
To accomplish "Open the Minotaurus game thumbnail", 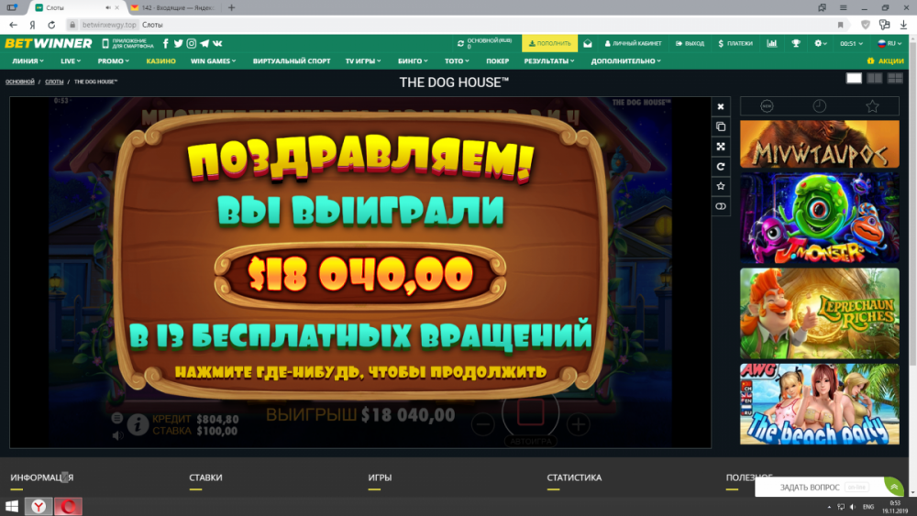I will click(819, 144).
